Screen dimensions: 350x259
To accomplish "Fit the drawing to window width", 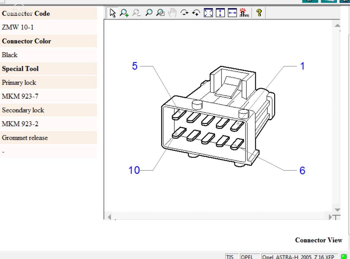I will [232, 13].
